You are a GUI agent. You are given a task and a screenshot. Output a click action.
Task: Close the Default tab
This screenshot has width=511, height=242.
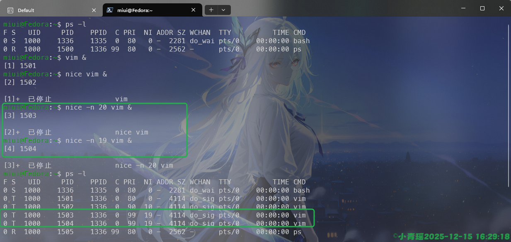click(x=94, y=10)
